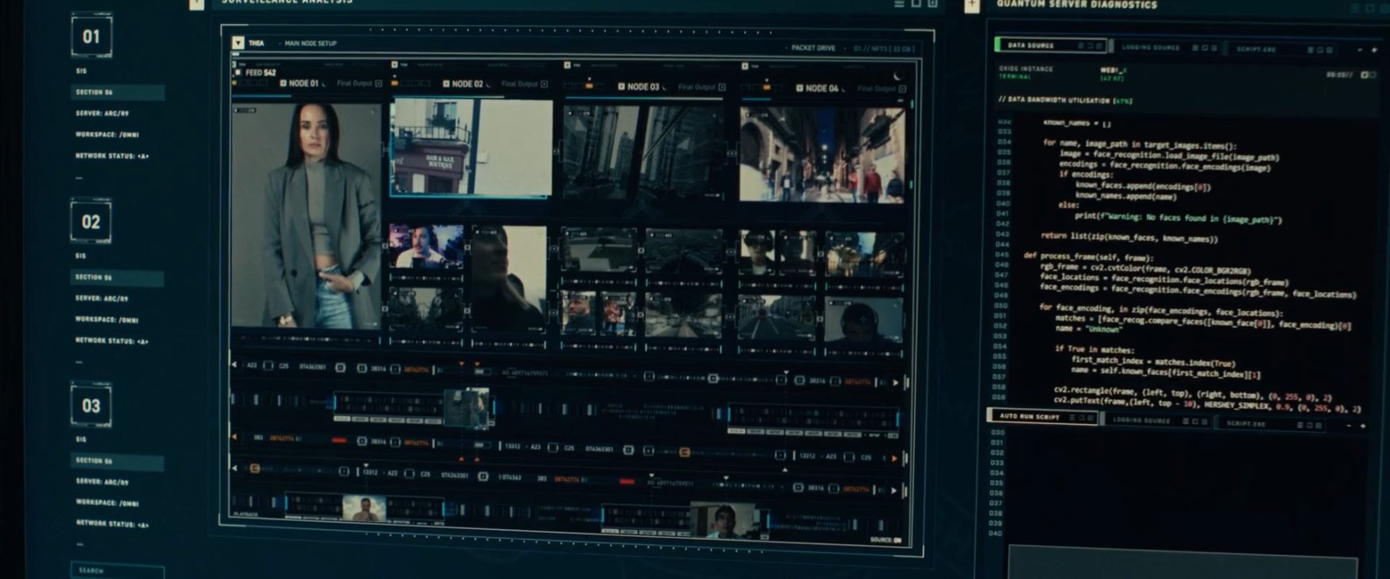
Task: Click the Final Output icon for NODE 03
Action: pos(721,87)
